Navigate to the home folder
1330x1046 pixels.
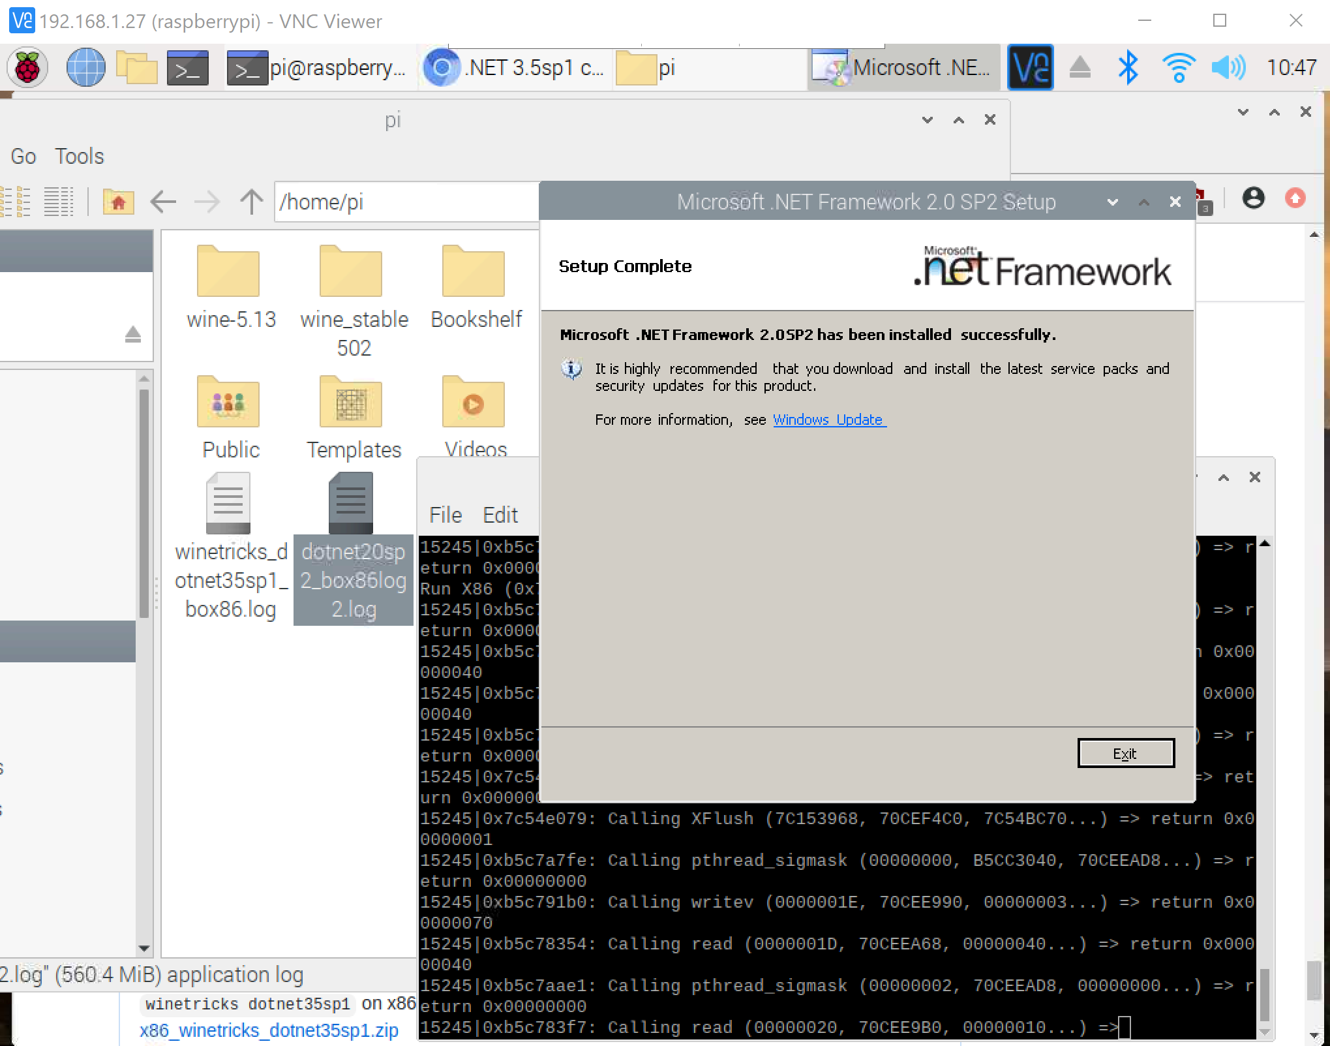(118, 202)
